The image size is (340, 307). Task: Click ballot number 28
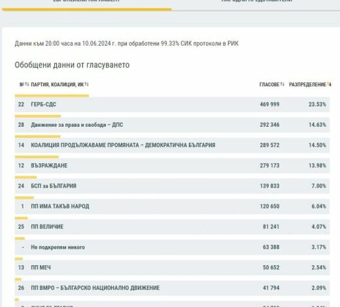(x=21, y=125)
